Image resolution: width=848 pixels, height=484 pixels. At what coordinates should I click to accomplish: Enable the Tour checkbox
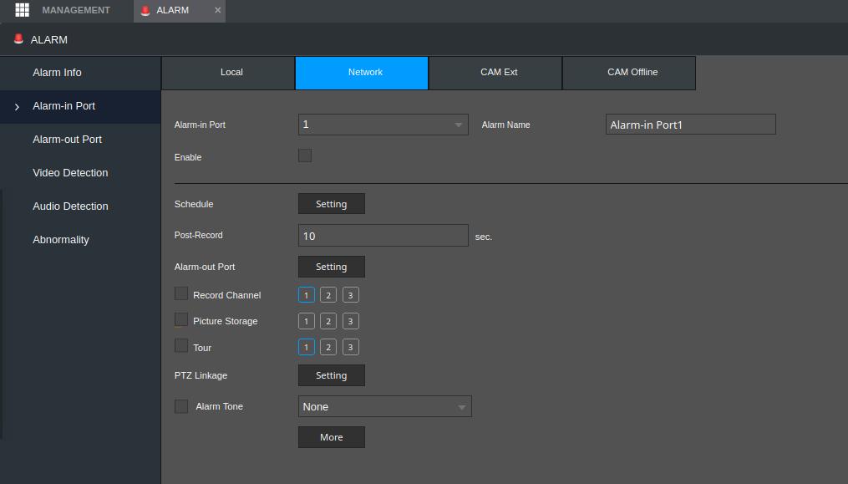pyautogui.click(x=181, y=345)
